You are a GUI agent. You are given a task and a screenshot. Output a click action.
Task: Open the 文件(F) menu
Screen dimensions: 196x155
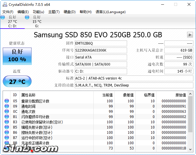coord(8,12)
